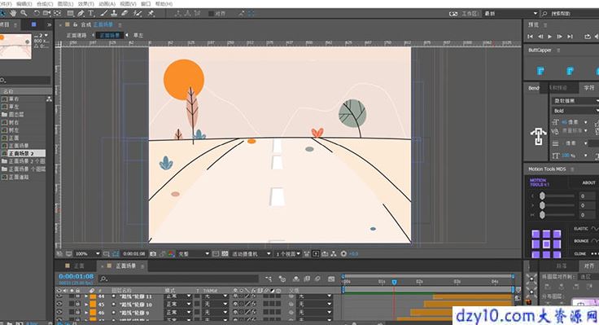
Task: Open the view layout dropdown
Action: (287, 253)
